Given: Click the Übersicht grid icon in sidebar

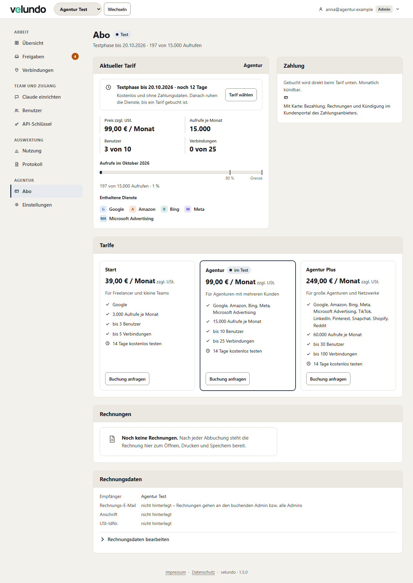Looking at the screenshot, I should click(x=17, y=43).
